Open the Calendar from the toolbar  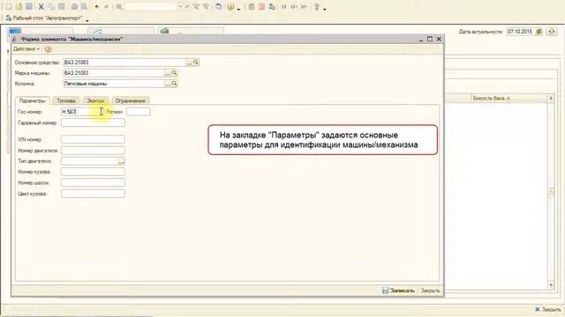point(262,7)
